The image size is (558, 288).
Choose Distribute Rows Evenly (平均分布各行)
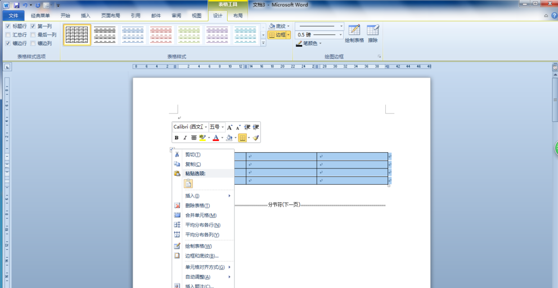click(x=203, y=225)
